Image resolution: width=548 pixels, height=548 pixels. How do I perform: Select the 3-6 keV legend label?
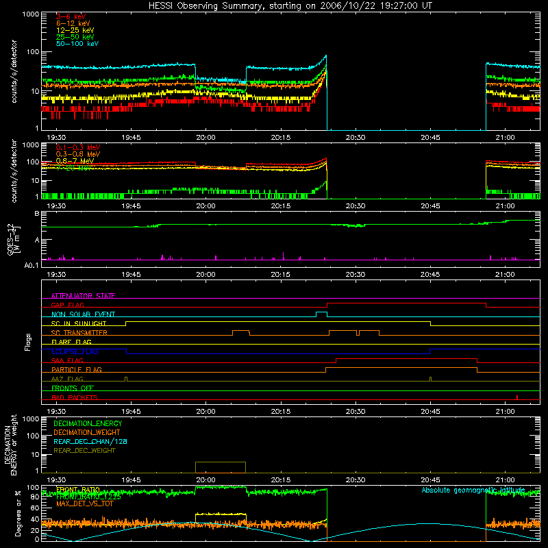coord(71,16)
